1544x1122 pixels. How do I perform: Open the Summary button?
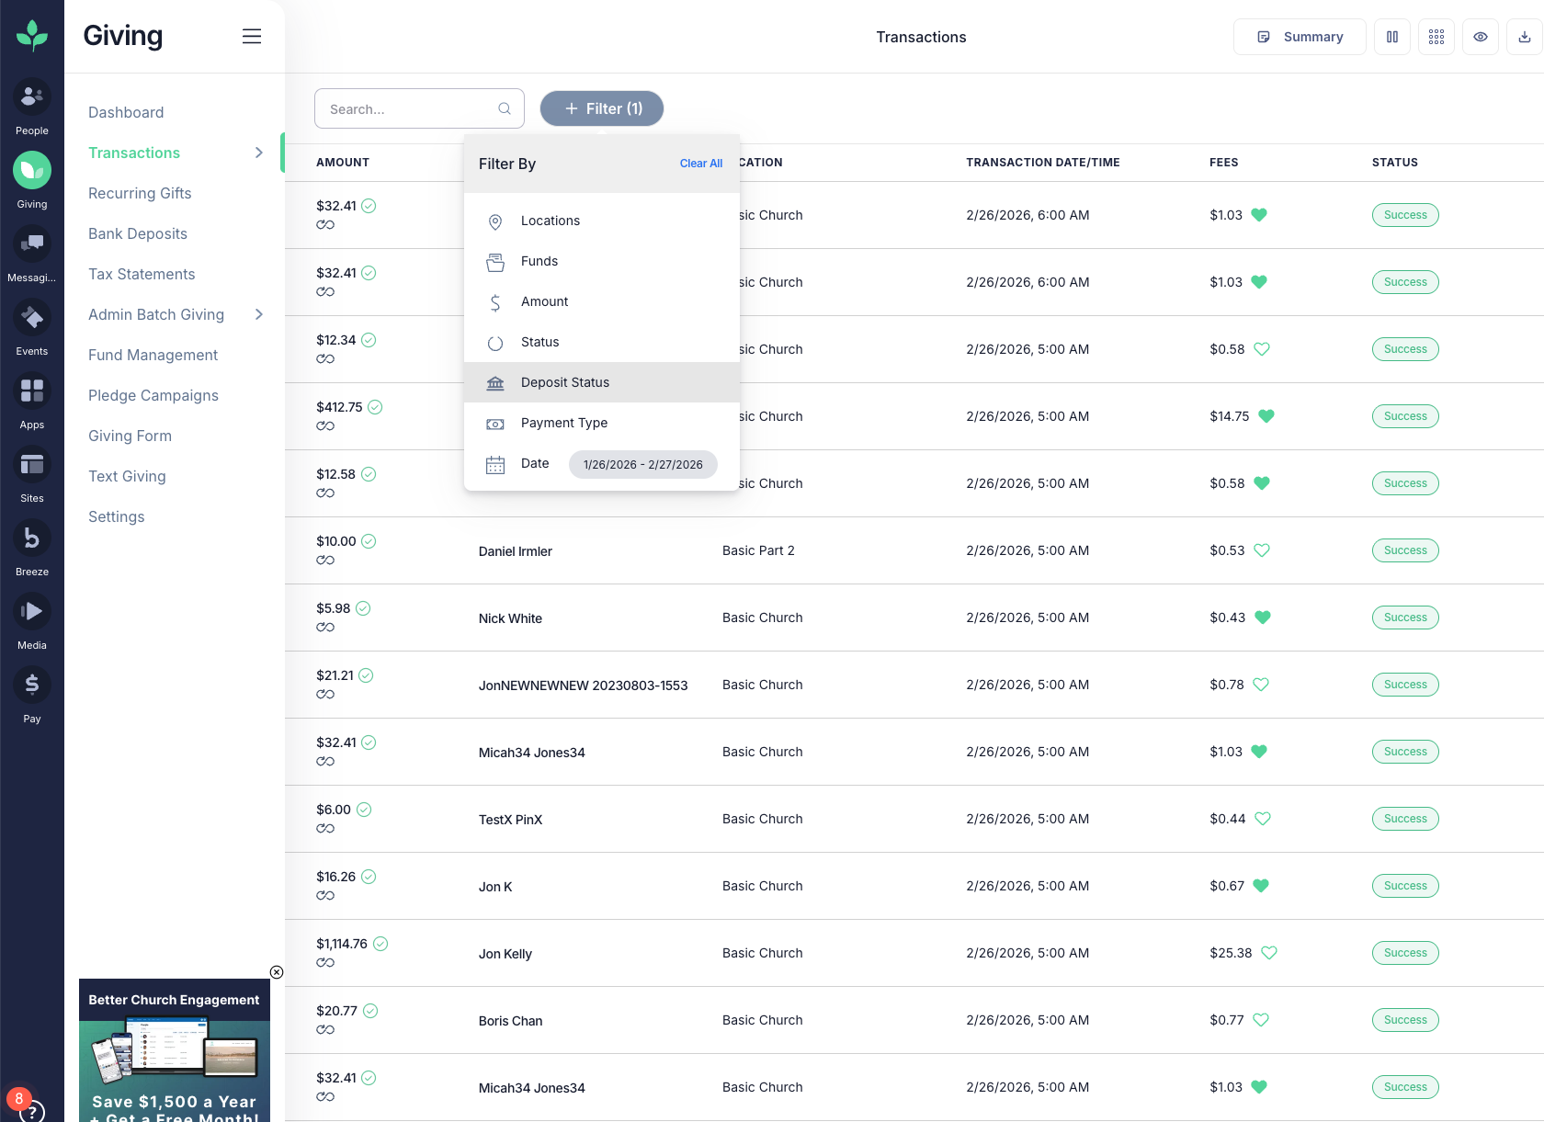pyautogui.click(x=1299, y=37)
